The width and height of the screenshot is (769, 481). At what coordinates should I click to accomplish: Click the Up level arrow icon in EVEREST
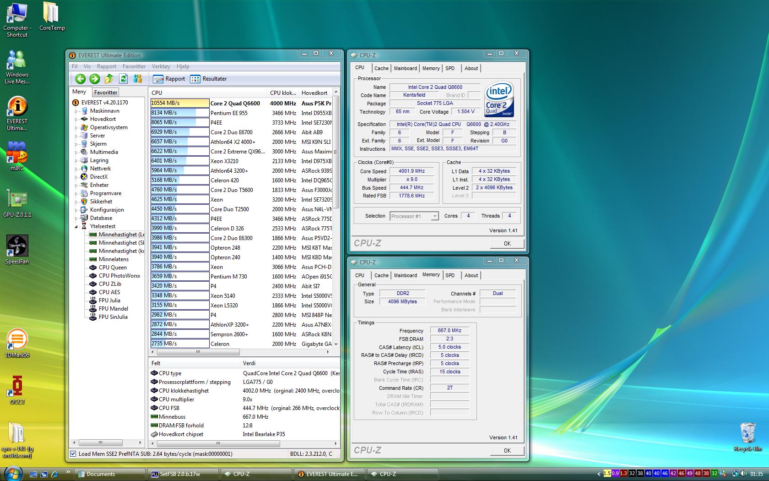109,79
